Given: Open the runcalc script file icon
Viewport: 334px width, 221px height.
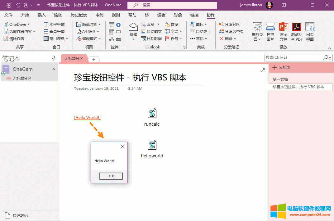Looking at the screenshot, I should [152, 113].
